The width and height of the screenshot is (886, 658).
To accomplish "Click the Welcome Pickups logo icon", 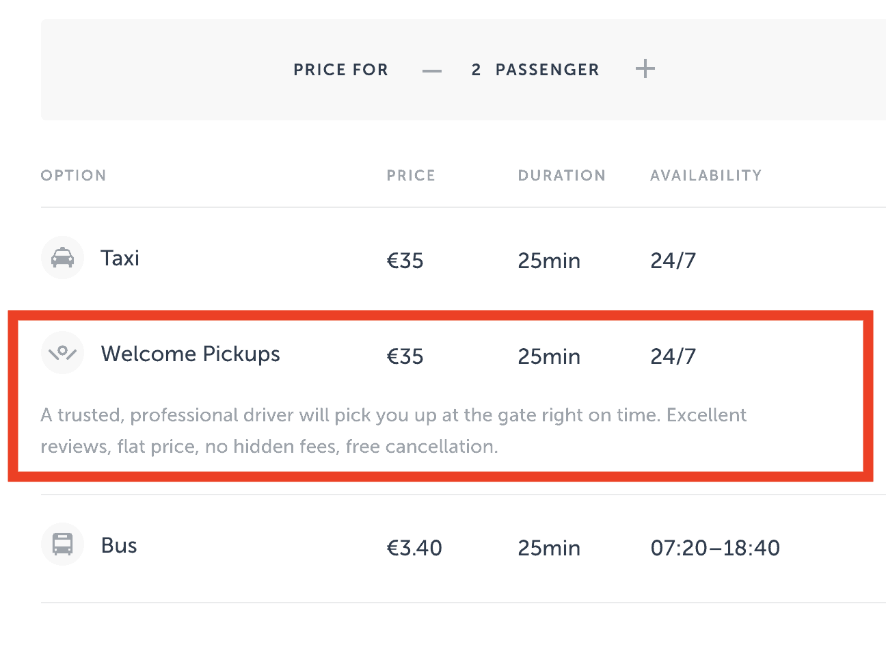I will (x=62, y=353).
